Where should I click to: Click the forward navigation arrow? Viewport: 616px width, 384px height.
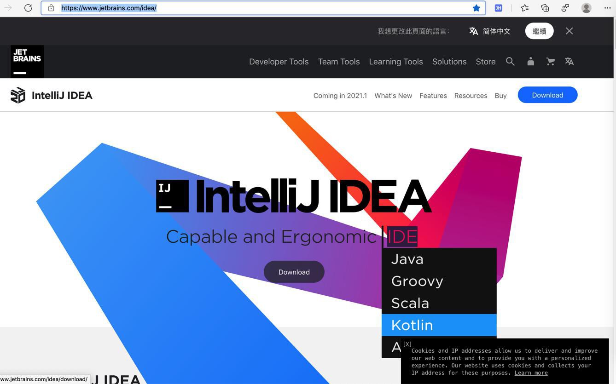pyautogui.click(x=8, y=8)
